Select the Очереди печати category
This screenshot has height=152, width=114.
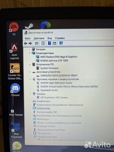pos(46,126)
